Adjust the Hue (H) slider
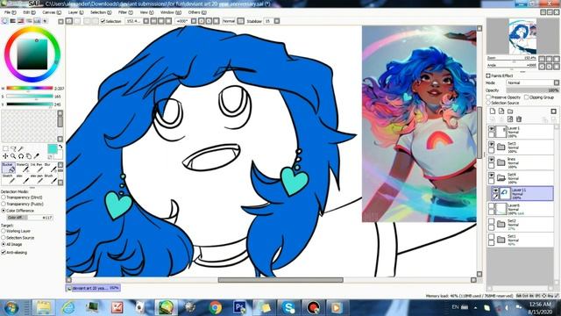Viewport: 561px width, 316px height. [x=30, y=88]
